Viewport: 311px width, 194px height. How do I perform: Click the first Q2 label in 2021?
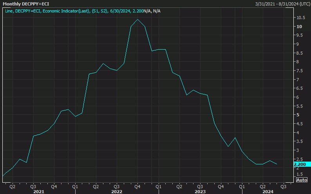click(x=12, y=186)
